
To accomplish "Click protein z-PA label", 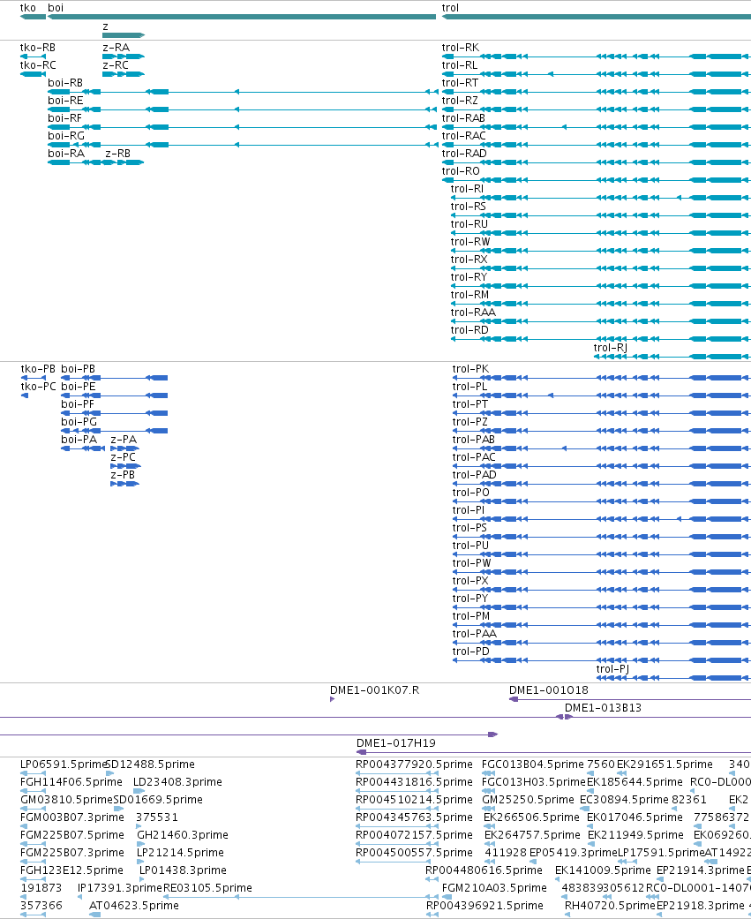I will [x=124, y=440].
